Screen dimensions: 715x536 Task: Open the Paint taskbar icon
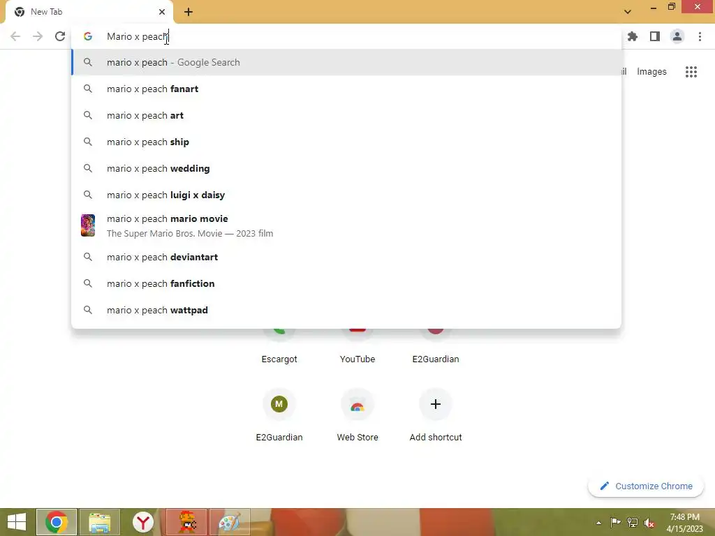pos(230,522)
